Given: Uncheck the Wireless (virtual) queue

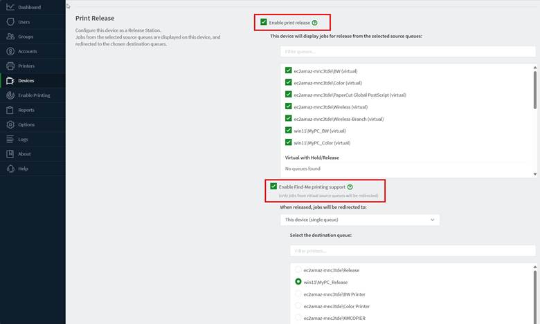Looking at the screenshot, I should [x=288, y=106].
